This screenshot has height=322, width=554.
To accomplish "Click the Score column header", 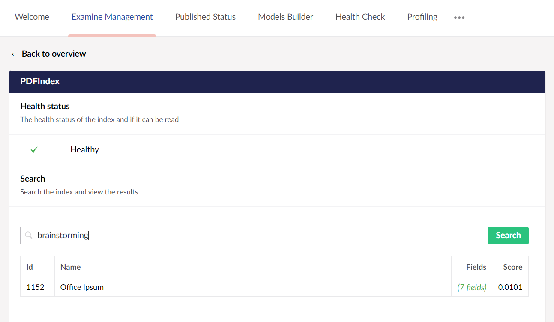I will coord(512,267).
